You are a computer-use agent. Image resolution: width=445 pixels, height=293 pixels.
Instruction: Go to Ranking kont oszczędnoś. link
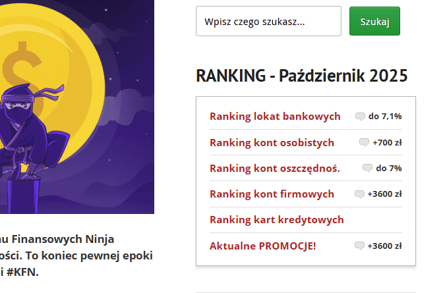(x=274, y=168)
